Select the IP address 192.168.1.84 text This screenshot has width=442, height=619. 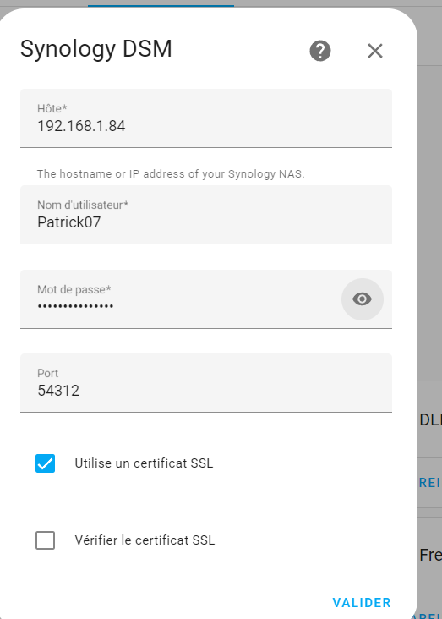click(81, 126)
